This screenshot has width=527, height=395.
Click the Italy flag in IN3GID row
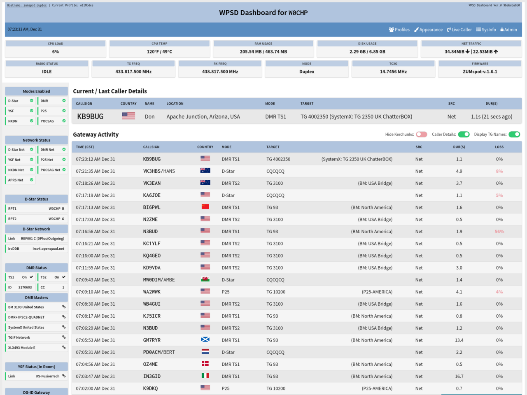(x=205, y=376)
